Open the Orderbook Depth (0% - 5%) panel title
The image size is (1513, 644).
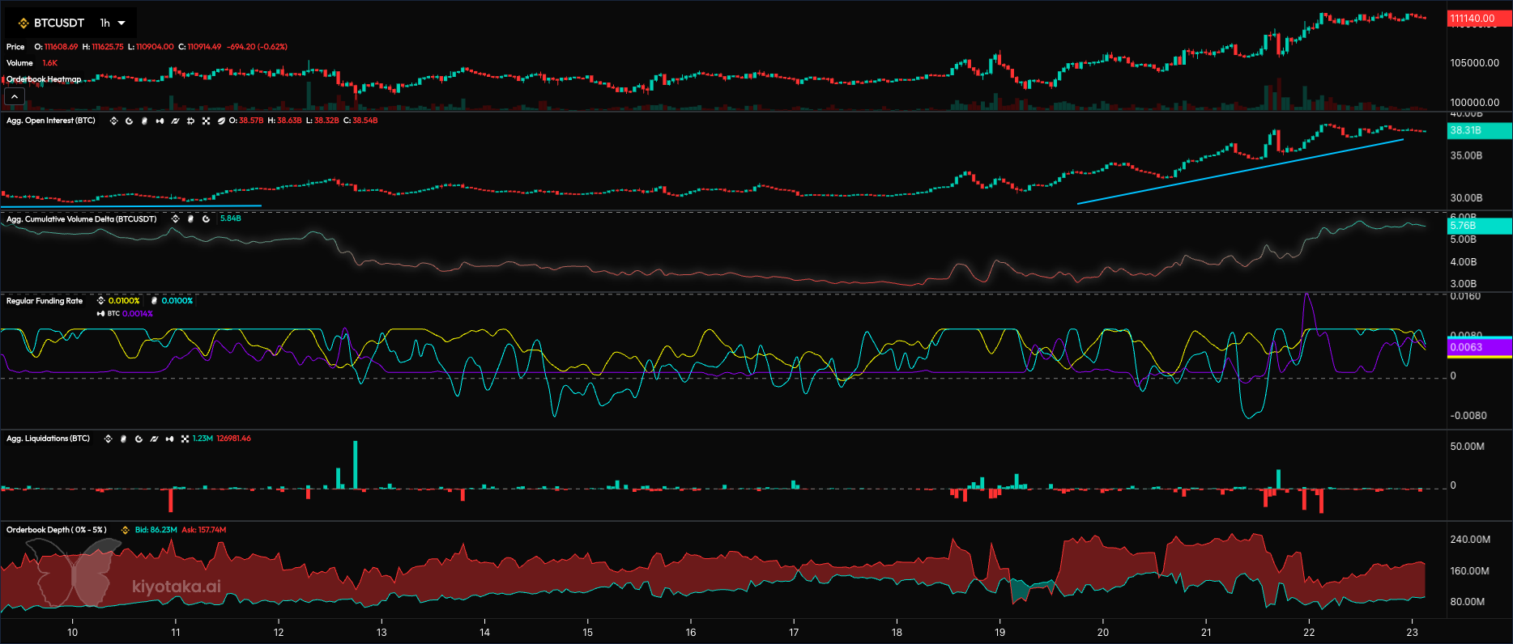(x=57, y=530)
